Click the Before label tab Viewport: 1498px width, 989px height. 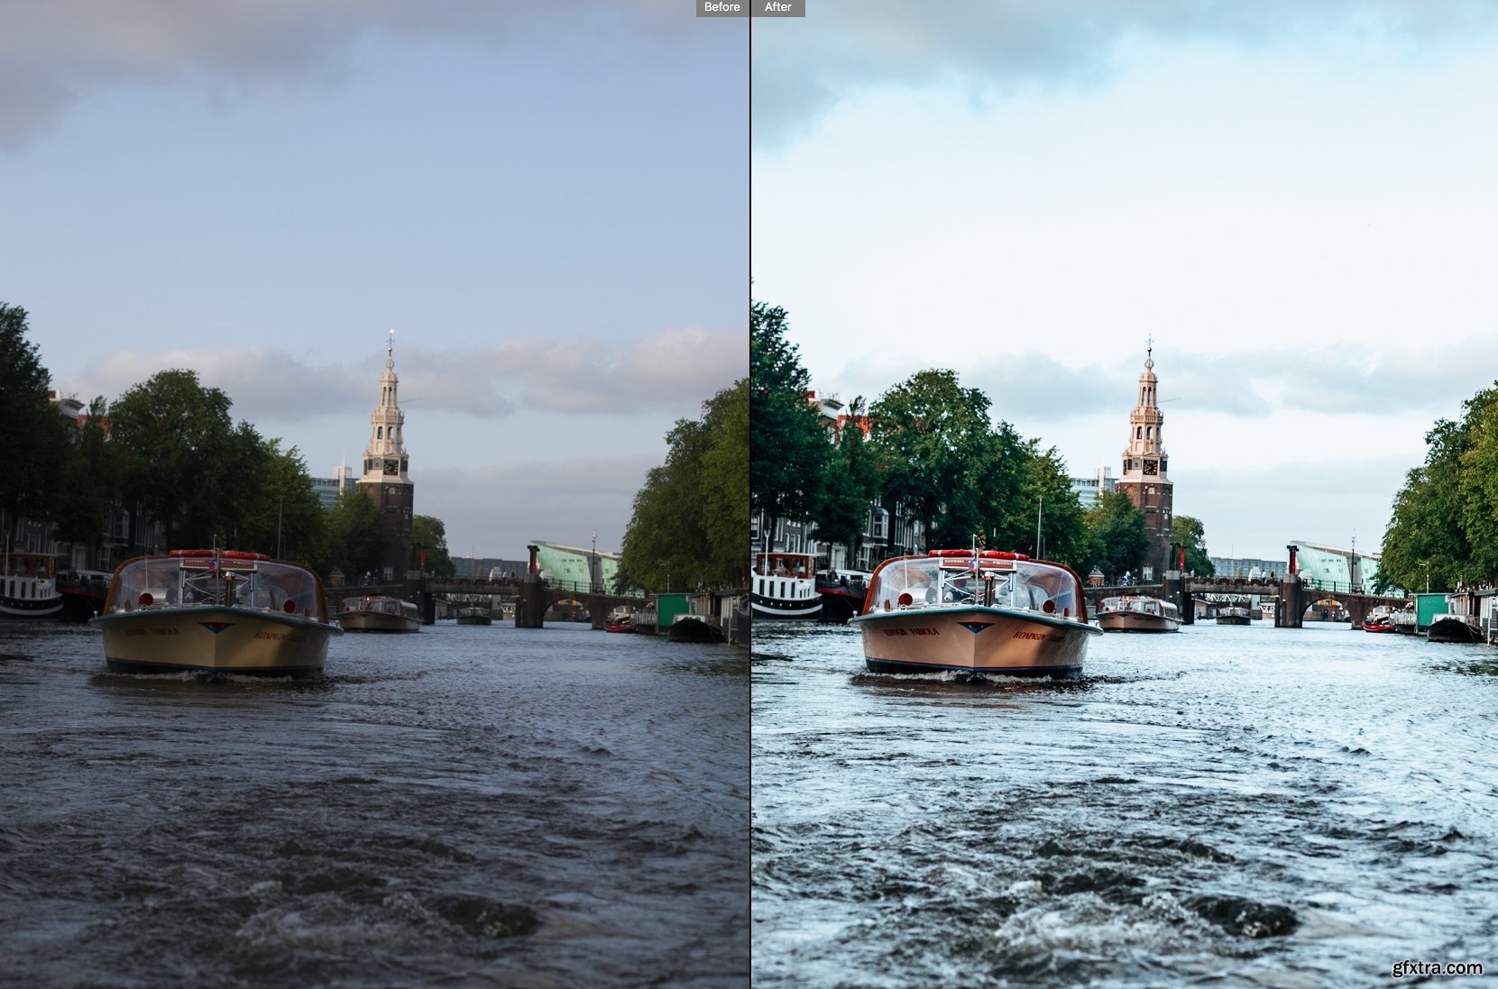pos(721,7)
